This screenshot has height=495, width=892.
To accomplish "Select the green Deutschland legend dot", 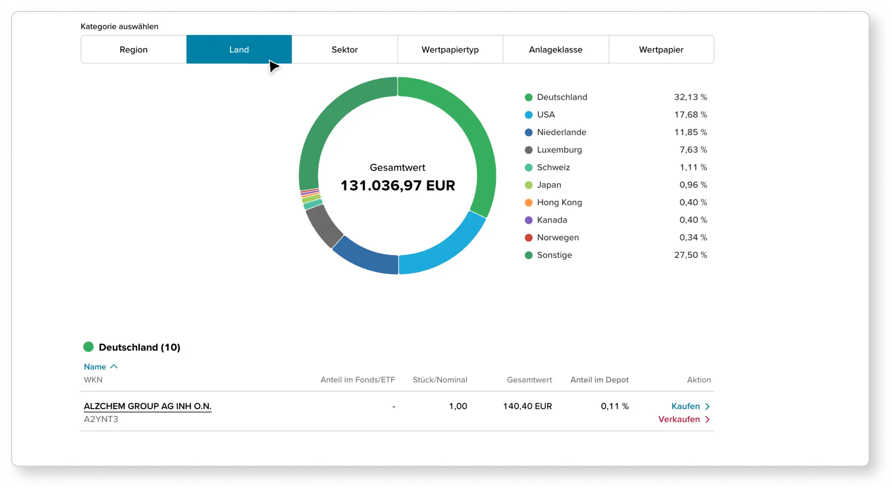I will coord(528,97).
